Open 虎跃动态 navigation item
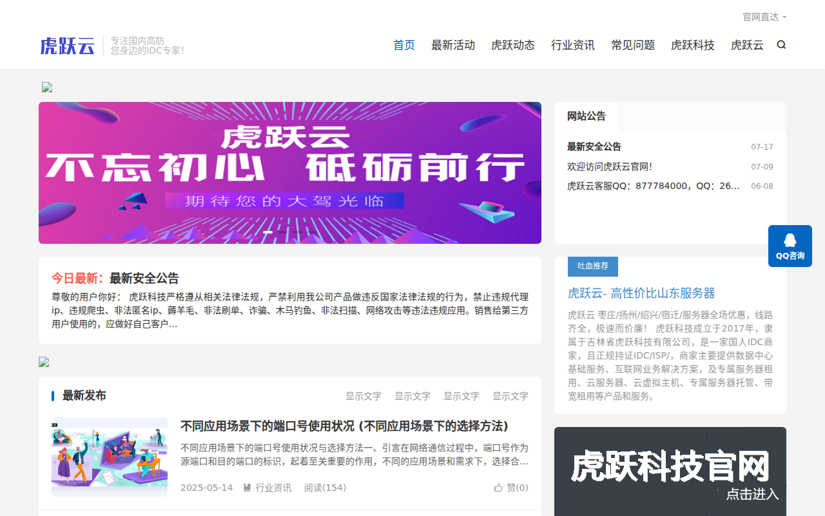 tap(513, 45)
